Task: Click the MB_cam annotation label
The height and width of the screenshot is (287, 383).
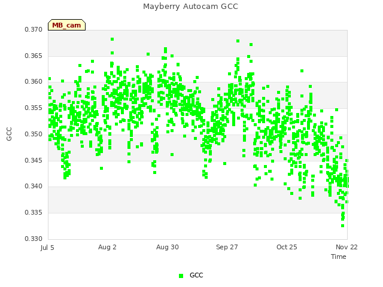Action: coord(66,25)
